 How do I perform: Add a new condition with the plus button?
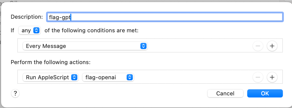click(x=272, y=46)
